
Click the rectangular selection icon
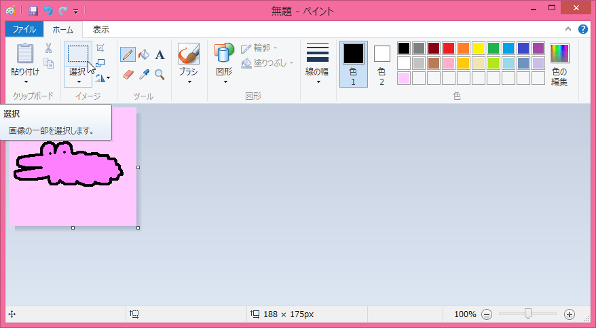point(78,53)
